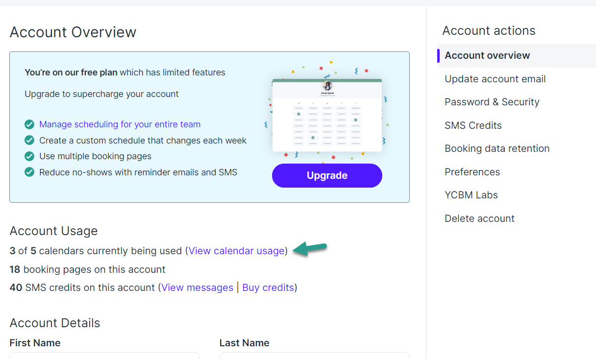
Task: Click checkmark icon beside Reduce no-shows
Action: [29, 172]
